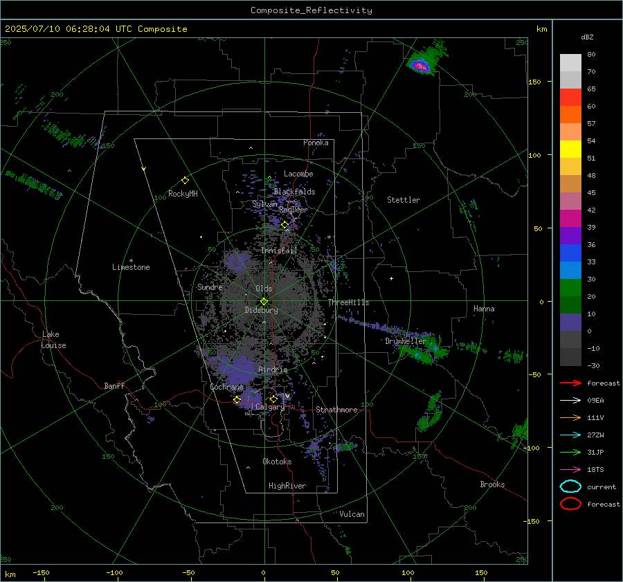Click the Vulcan city label
The height and width of the screenshot is (582, 623).
tap(352, 514)
